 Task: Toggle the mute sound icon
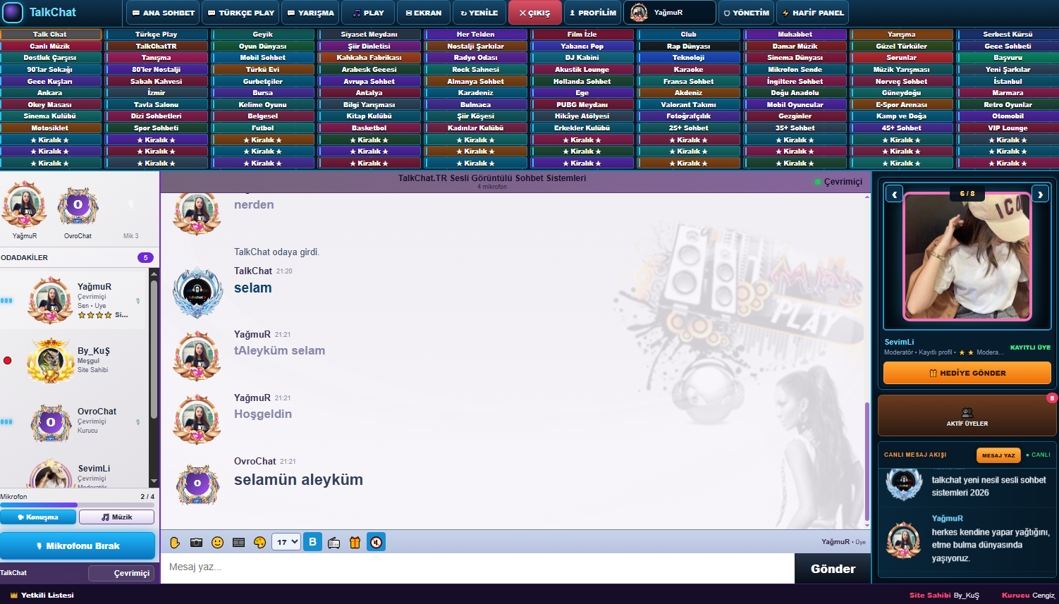pyautogui.click(x=377, y=542)
